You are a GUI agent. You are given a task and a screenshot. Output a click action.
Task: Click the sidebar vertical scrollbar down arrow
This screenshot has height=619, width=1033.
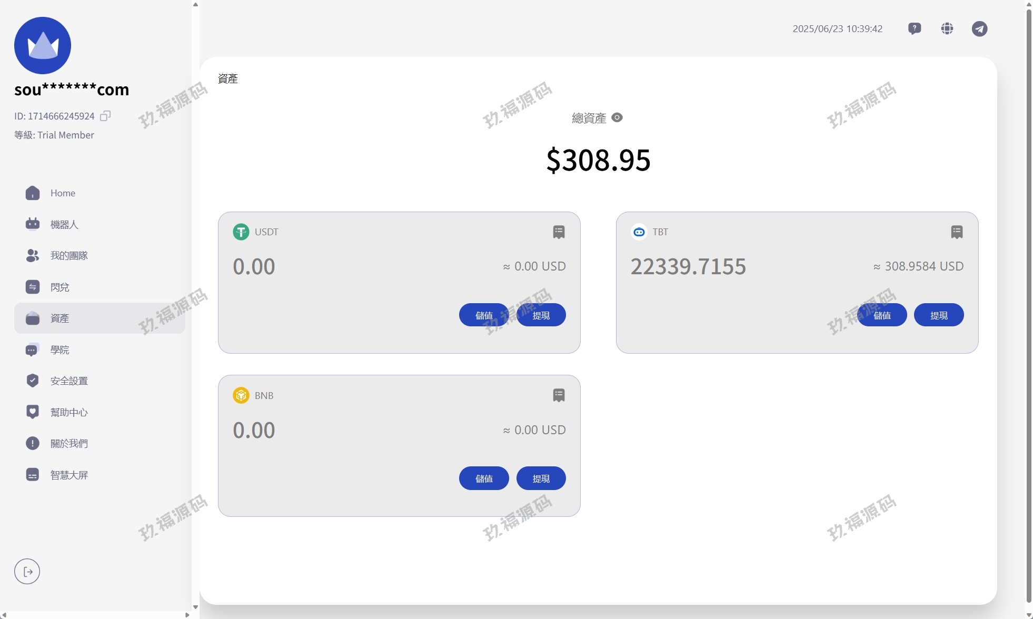tap(195, 607)
